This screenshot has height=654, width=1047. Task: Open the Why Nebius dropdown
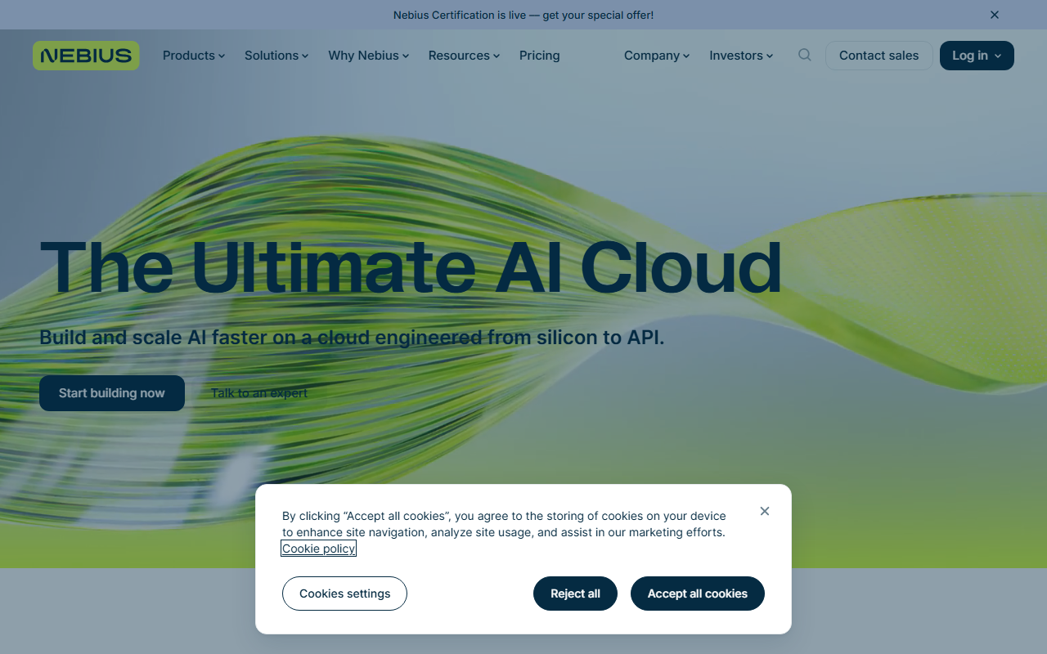click(369, 56)
